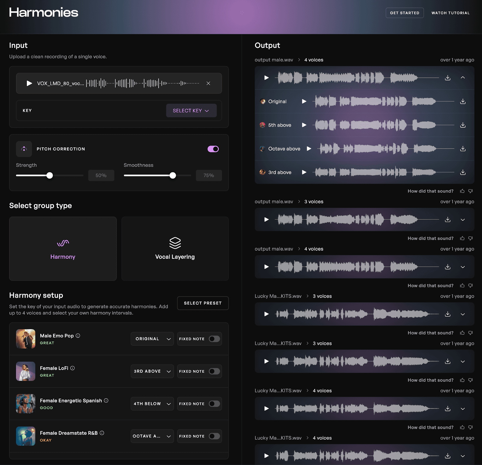Toggle Fixed Note for Female Energetic Spanish
Image resolution: width=482 pixels, height=465 pixels.
click(x=214, y=404)
